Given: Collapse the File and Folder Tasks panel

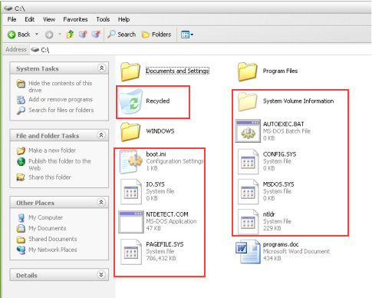Looking at the screenshot, I should (x=101, y=135).
